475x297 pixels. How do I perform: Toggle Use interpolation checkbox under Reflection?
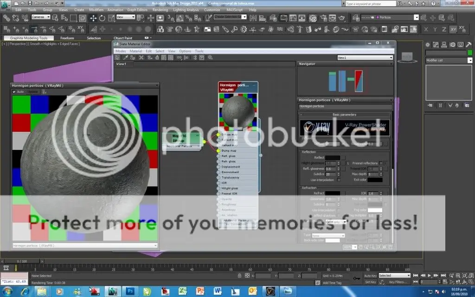339,180
